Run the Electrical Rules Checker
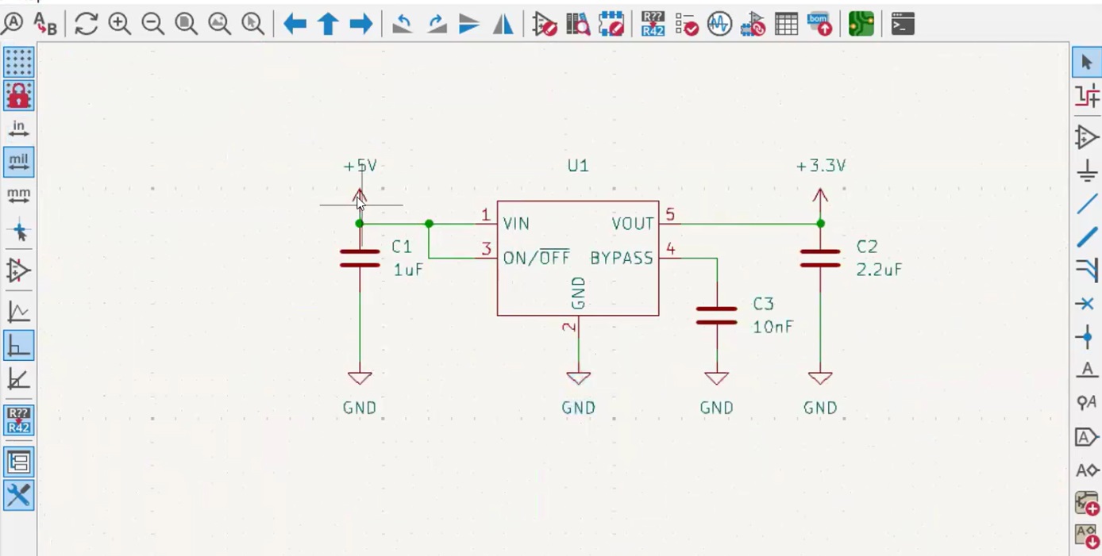1102x556 pixels. coord(685,24)
